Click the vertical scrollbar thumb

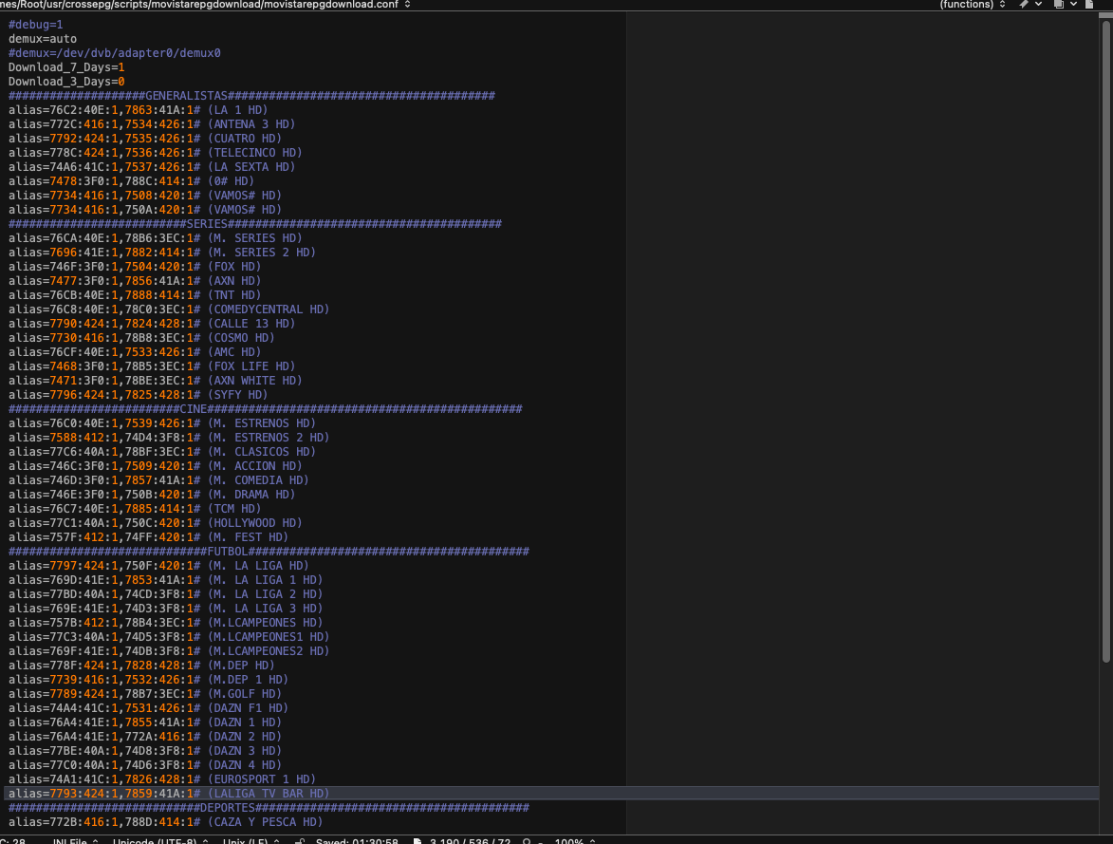1105,342
